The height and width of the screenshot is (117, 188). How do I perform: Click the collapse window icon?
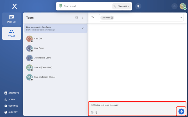tap(175, 6)
